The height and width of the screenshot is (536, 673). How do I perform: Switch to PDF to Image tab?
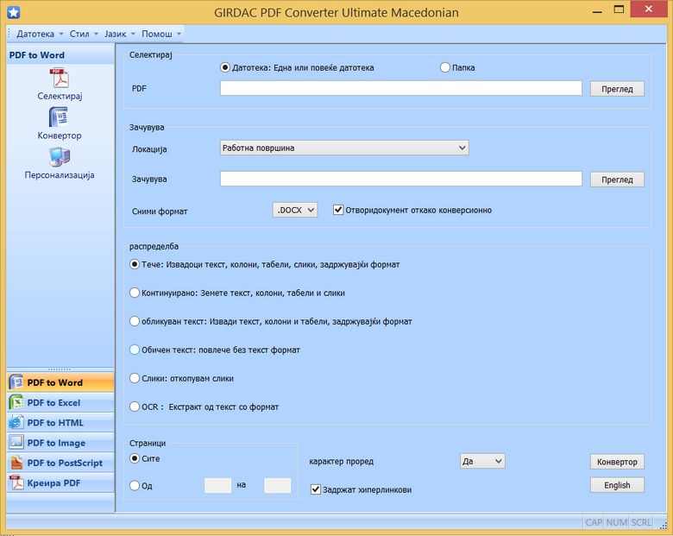tap(60, 443)
